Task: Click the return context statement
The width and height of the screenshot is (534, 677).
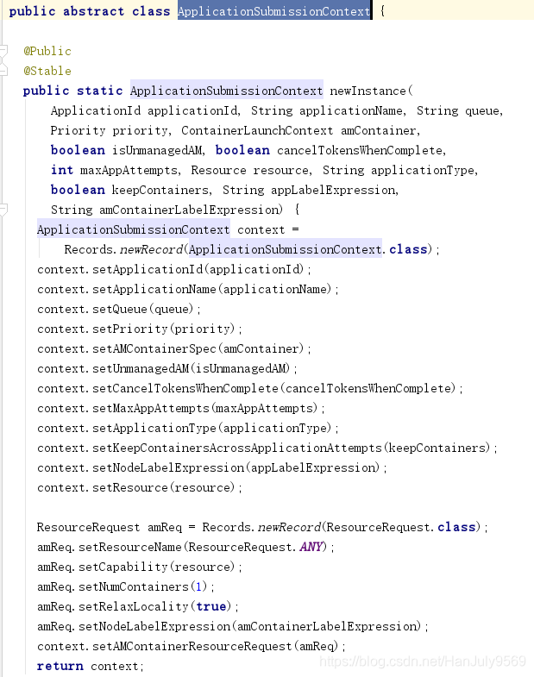Action: pos(91,666)
